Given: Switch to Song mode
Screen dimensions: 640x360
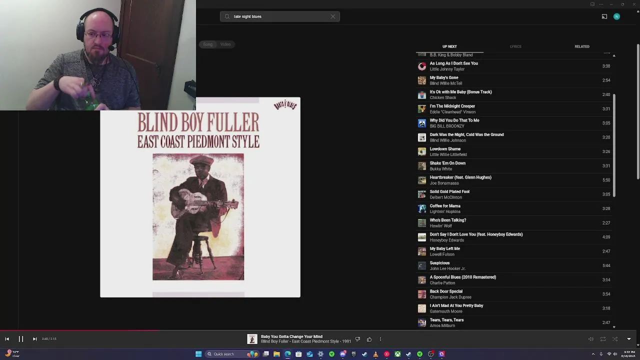Looking at the screenshot, I should click(207, 44).
